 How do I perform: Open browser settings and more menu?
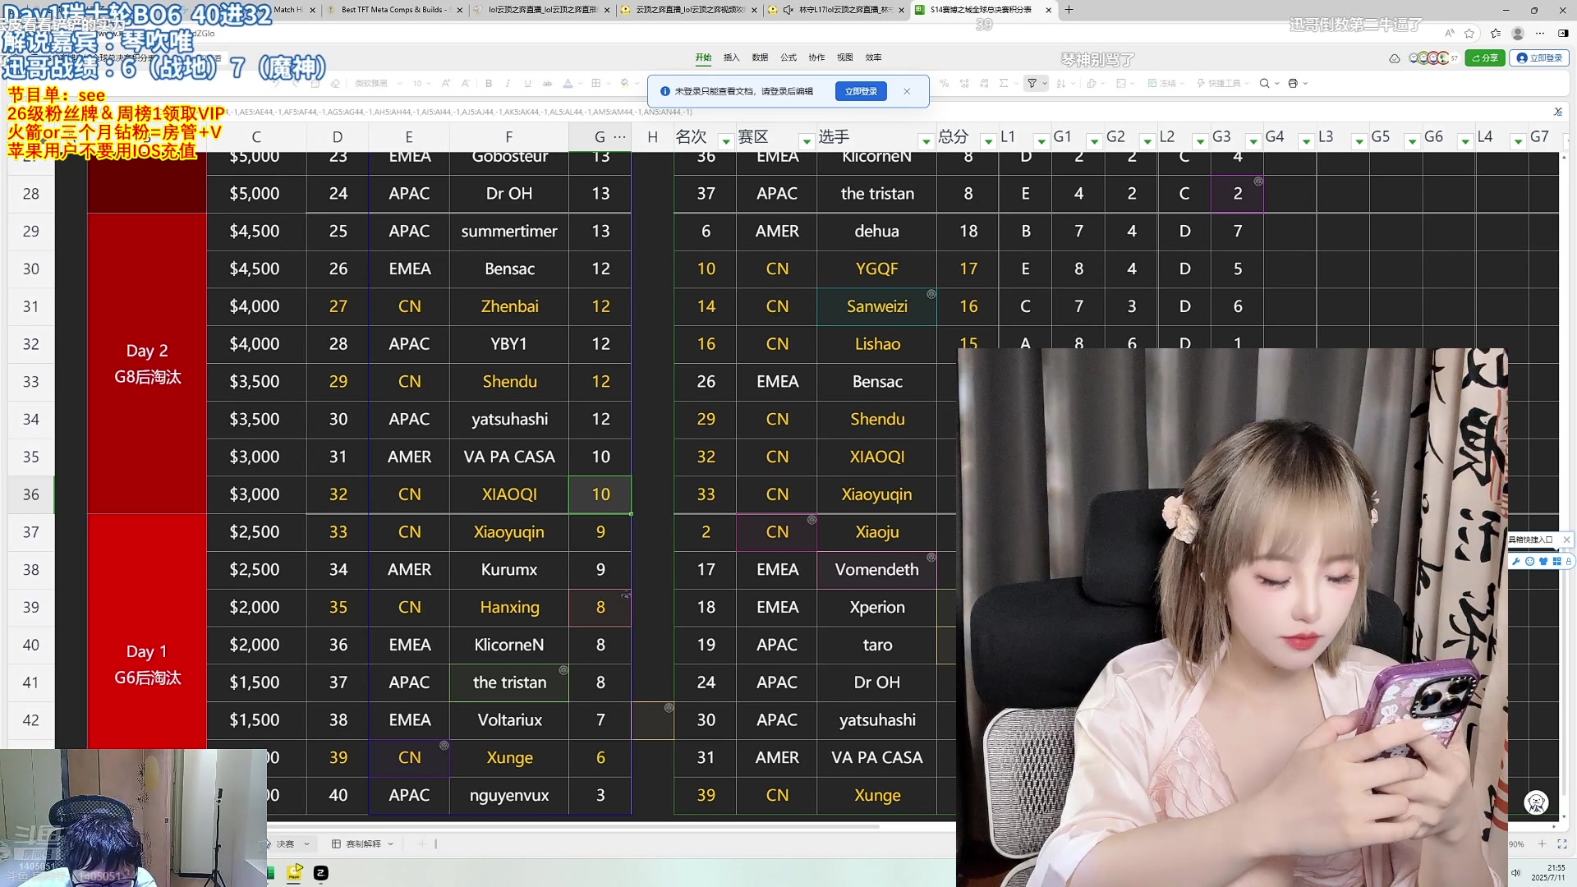[x=1540, y=34]
